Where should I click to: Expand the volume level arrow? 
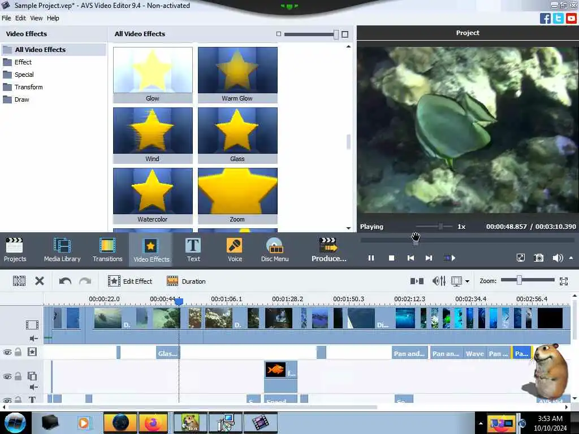click(x=571, y=258)
